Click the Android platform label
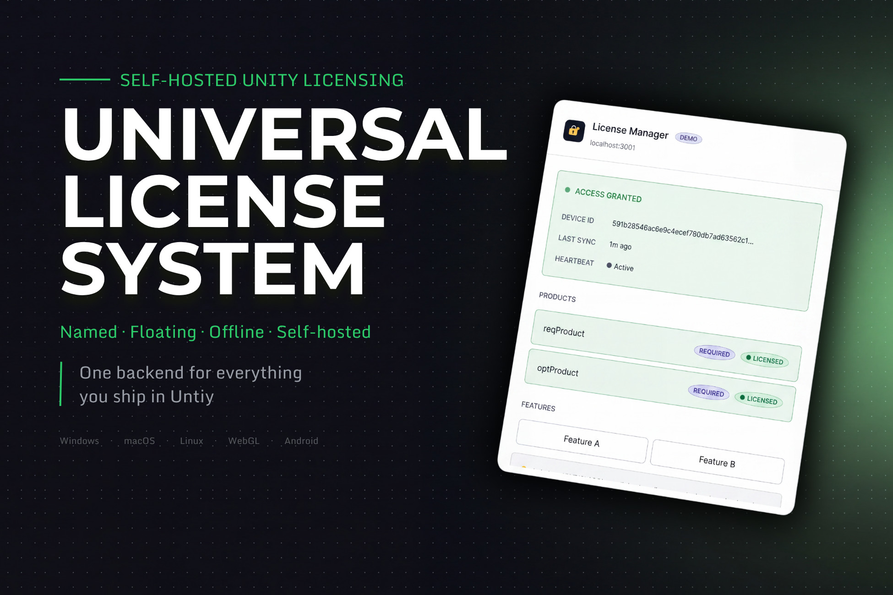Viewport: 893px width, 595px height. 301,441
